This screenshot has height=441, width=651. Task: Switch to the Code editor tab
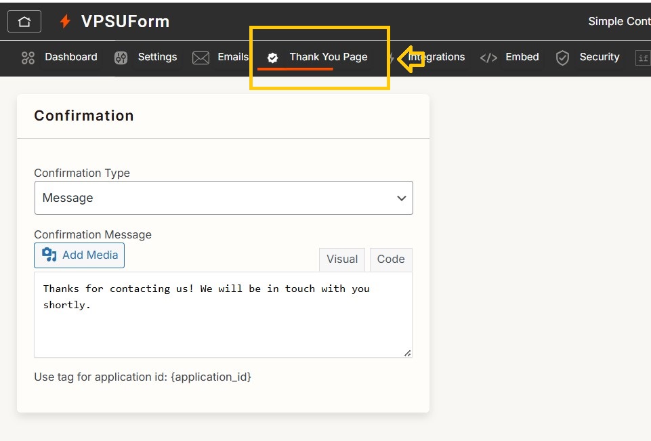pyautogui.click(x=391, y=259)
